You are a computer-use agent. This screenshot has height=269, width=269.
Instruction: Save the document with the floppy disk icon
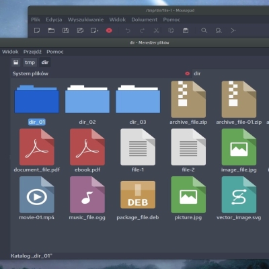pos(65,30)
